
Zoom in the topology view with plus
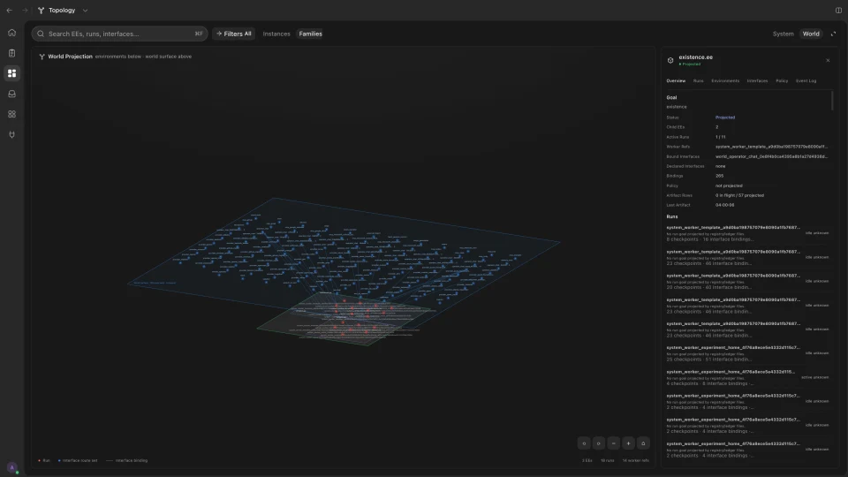[628, 443]
